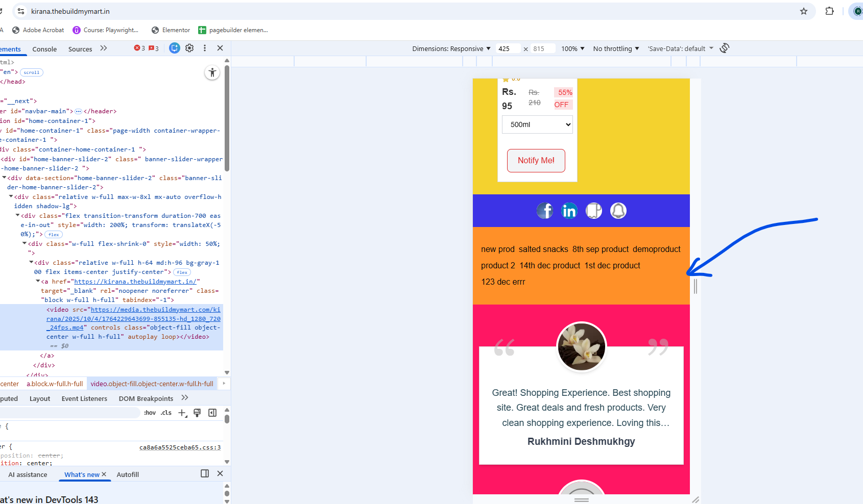Screen dimensions: 863x504
Task: Open the DevTools three-dot customize menu
Action: (205, 48)
